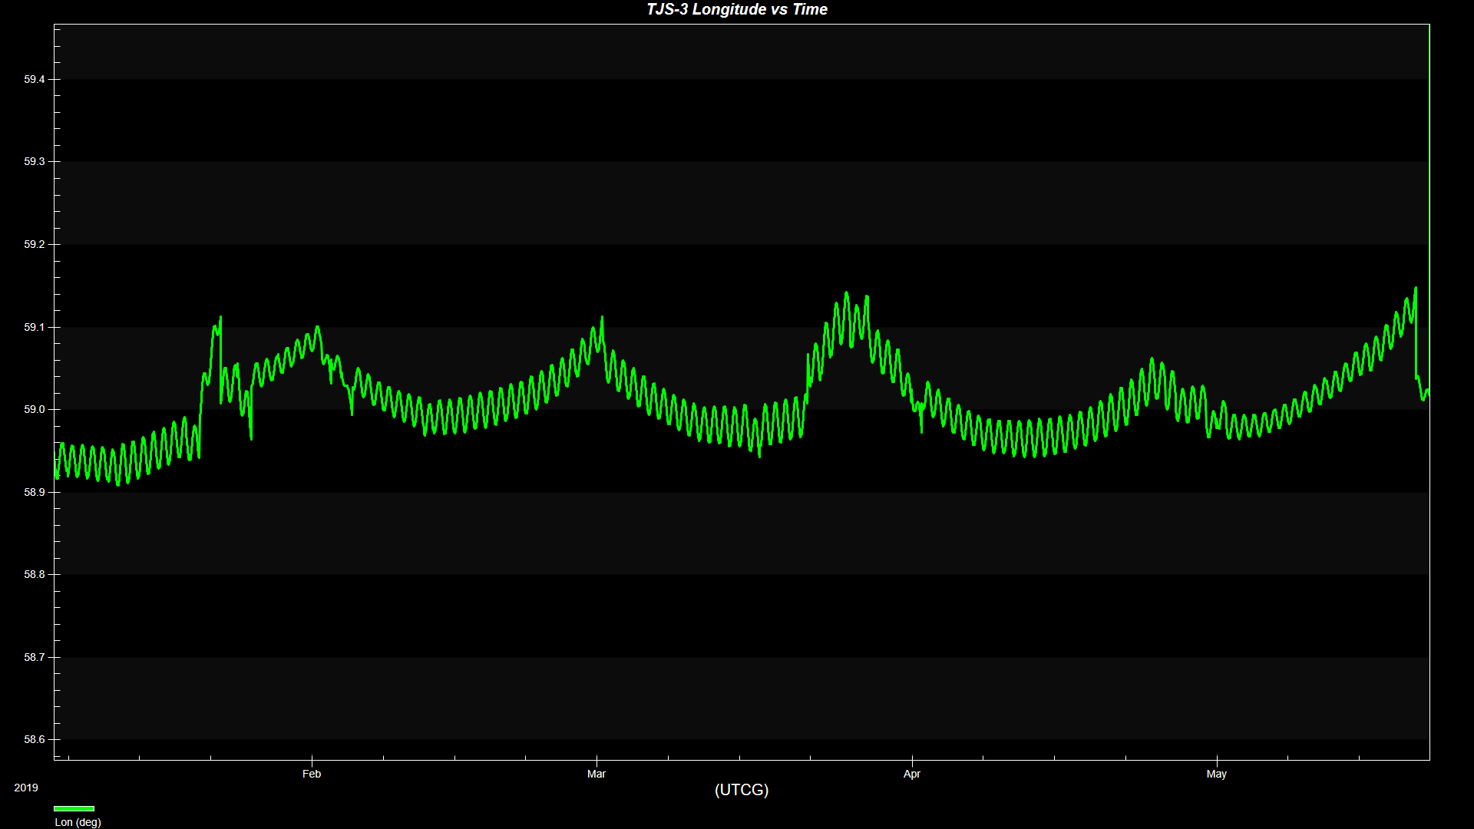Click the 59.2 y-axis tick label

click(x=35, y=245)
